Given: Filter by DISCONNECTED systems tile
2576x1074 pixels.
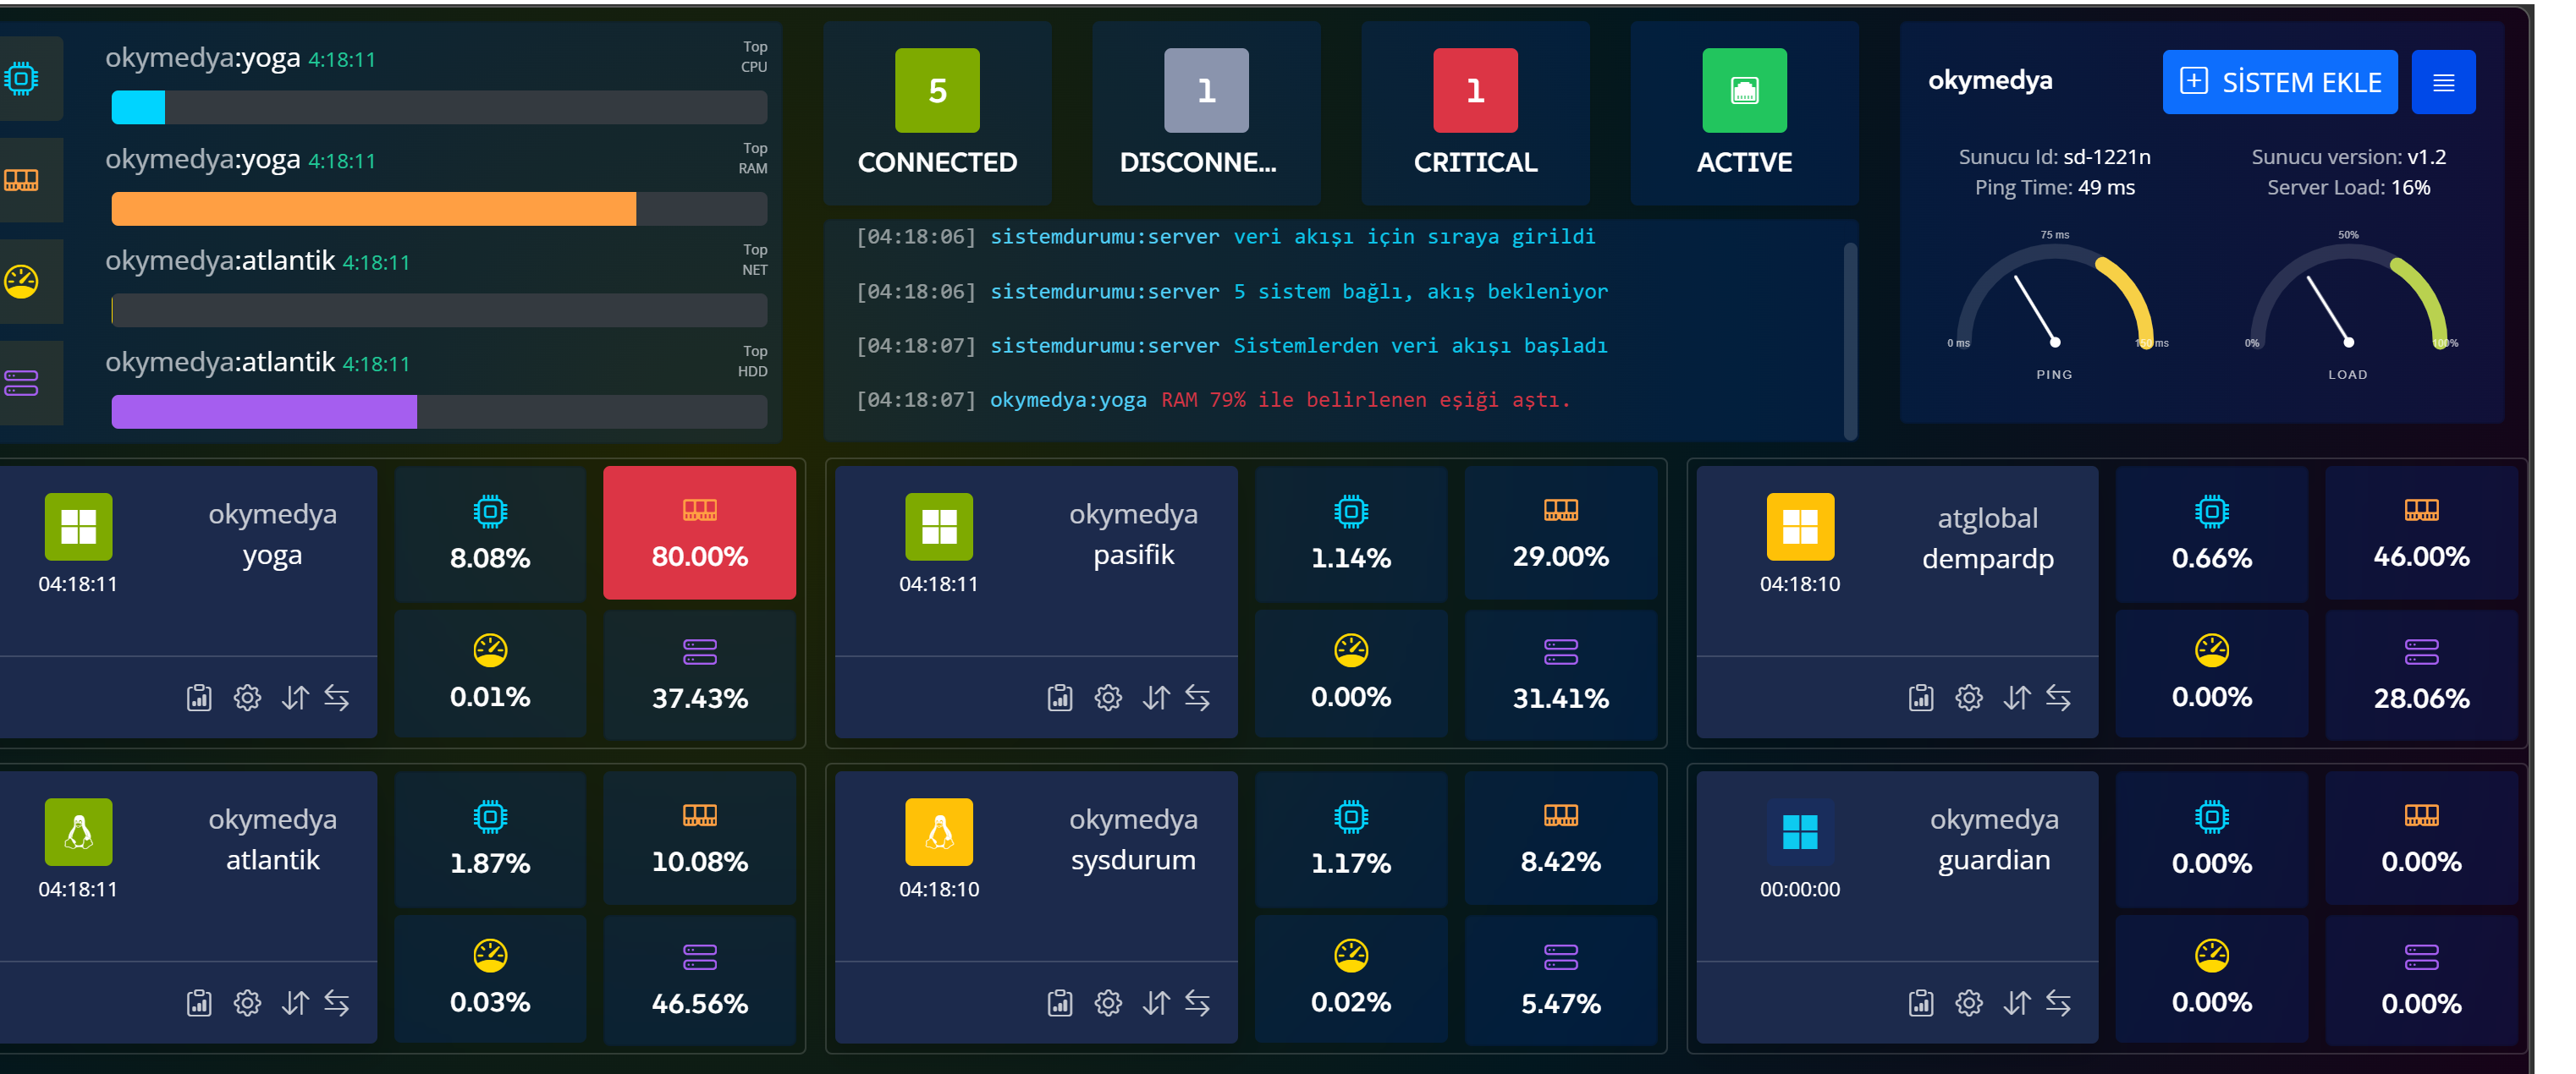Looking at the screenshot, I should (x=1206, y=112).
